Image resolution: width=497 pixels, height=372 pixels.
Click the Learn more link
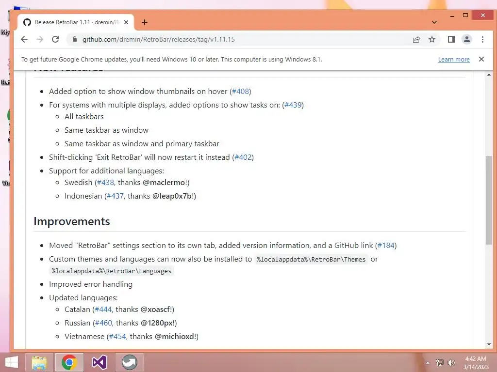(454, 60)
